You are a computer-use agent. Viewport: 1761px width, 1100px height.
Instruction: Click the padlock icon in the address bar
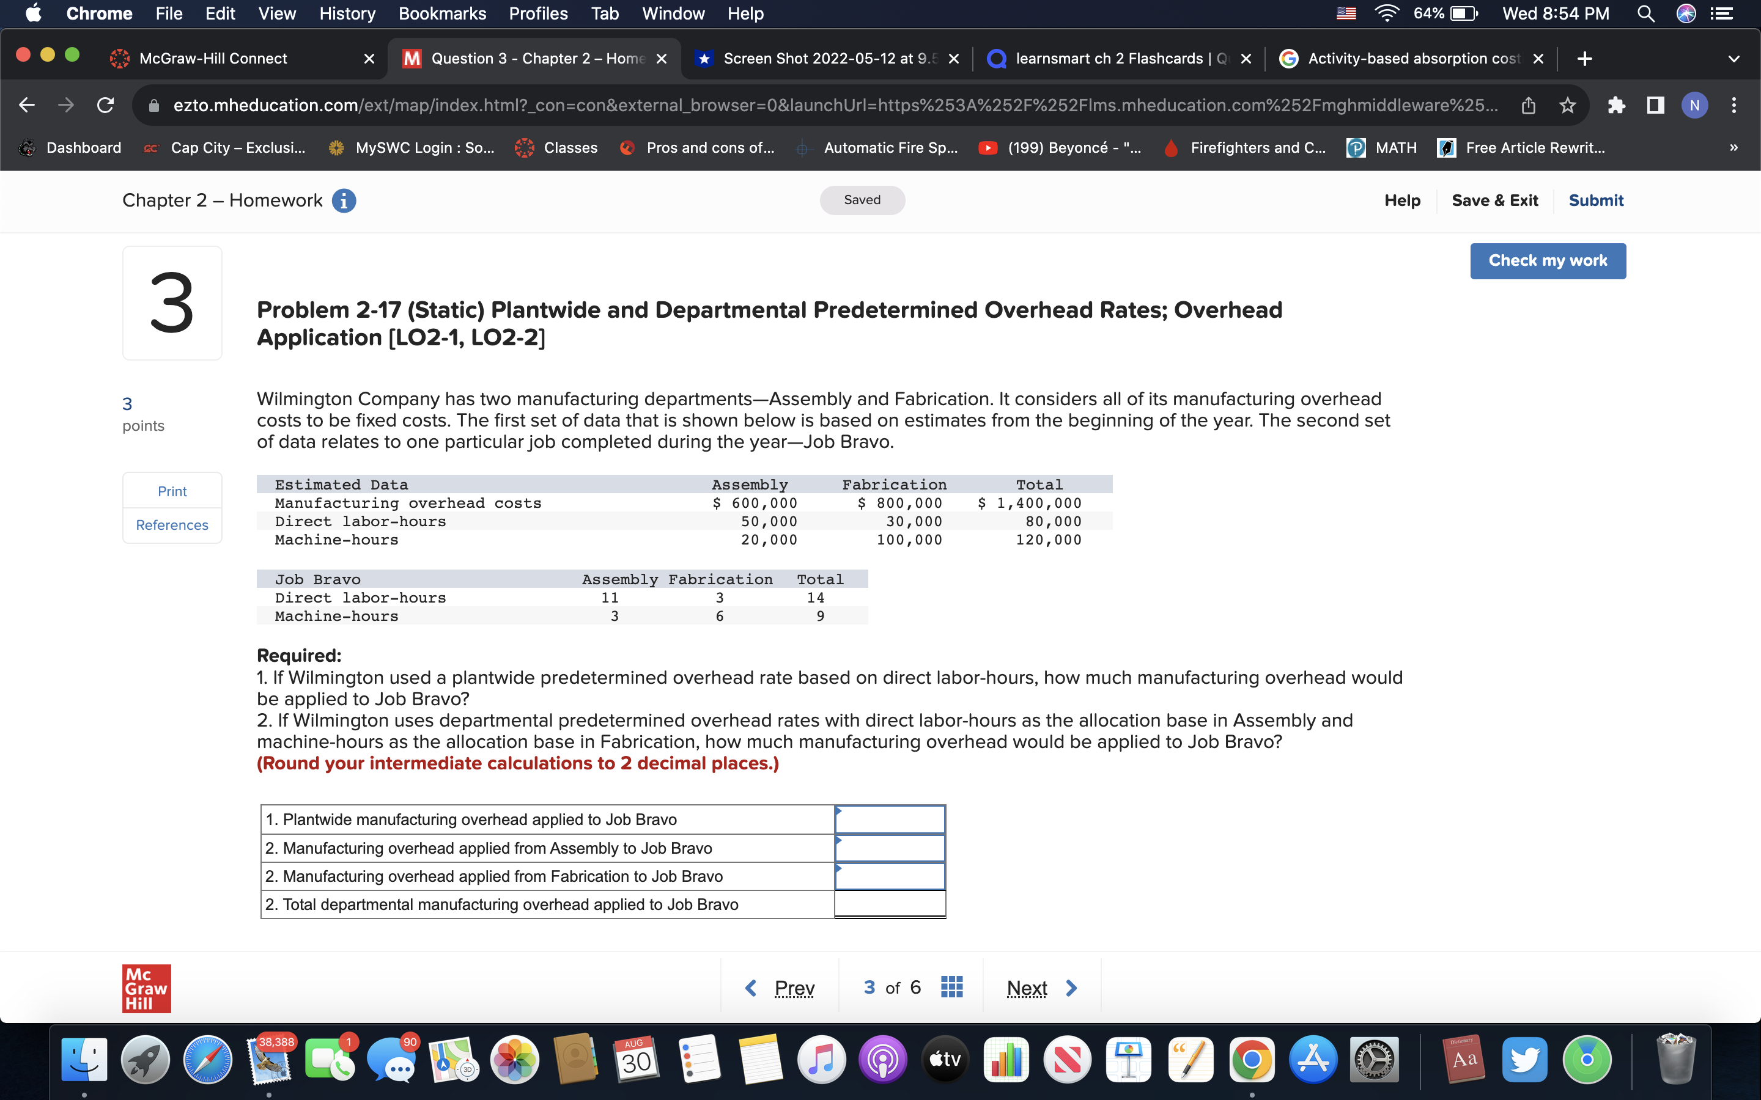coord(153,106)
